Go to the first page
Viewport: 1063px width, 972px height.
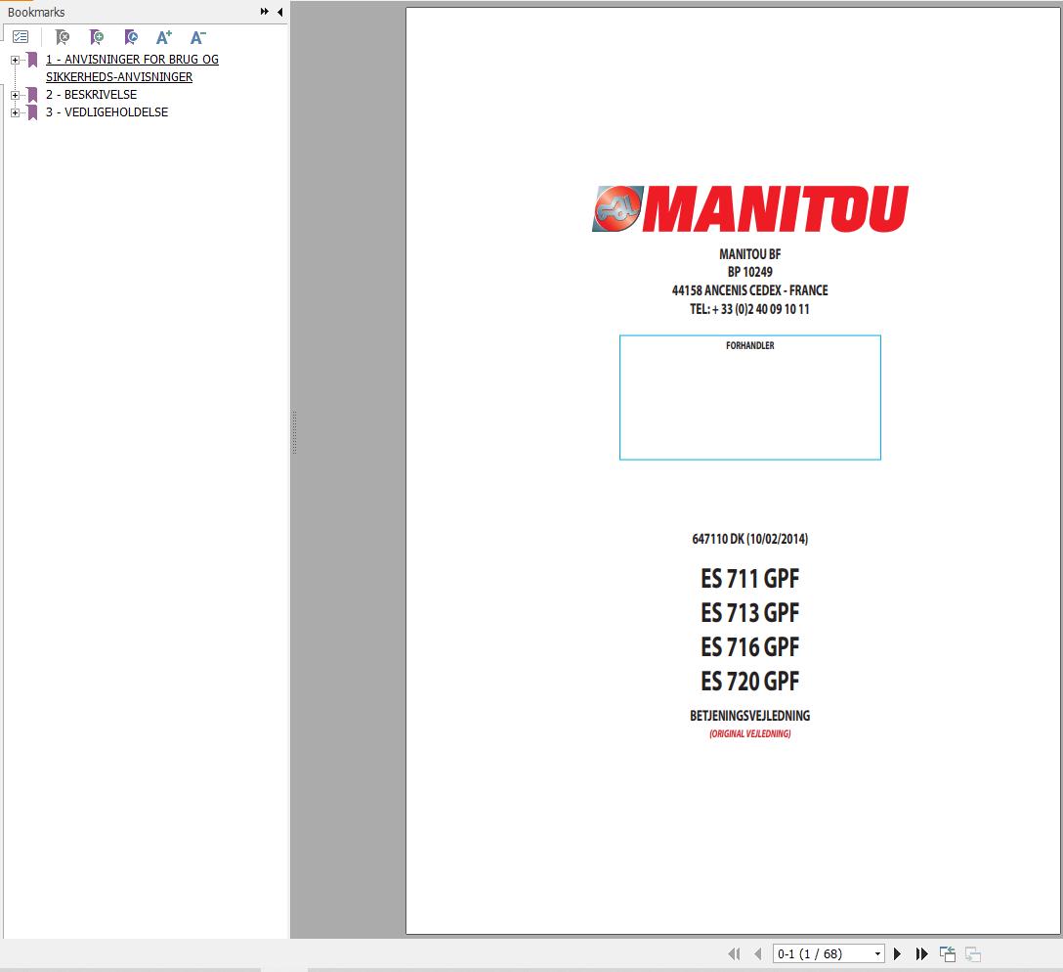(734, 953)
